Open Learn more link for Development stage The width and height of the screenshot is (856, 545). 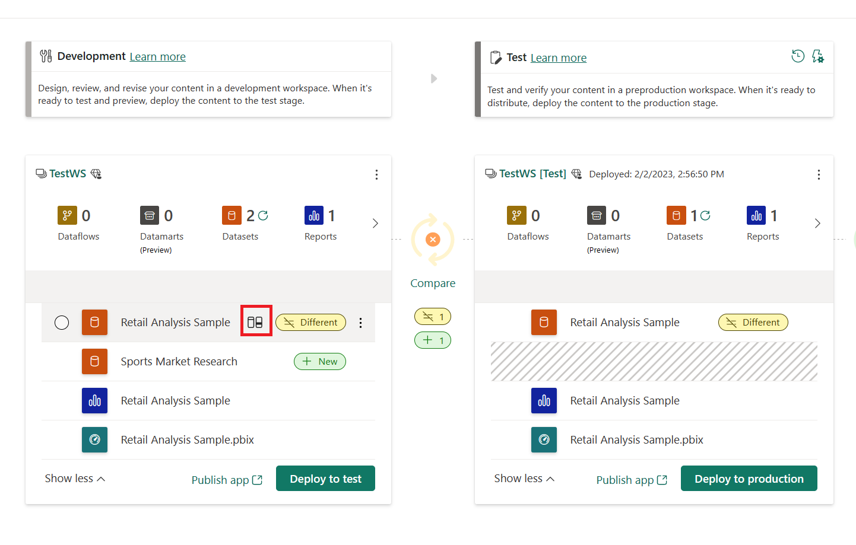(157, 56)
